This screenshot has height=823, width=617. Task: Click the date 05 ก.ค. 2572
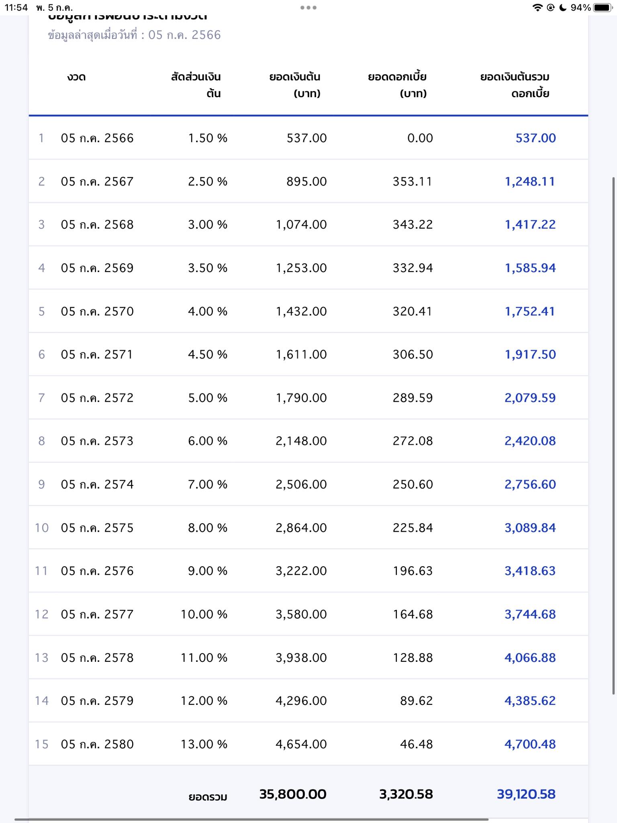point(97,397)
